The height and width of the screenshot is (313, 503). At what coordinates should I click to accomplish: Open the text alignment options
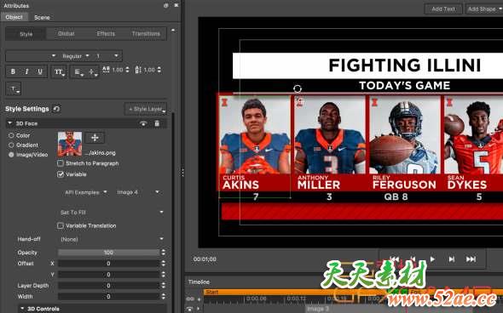coord(78,71)
